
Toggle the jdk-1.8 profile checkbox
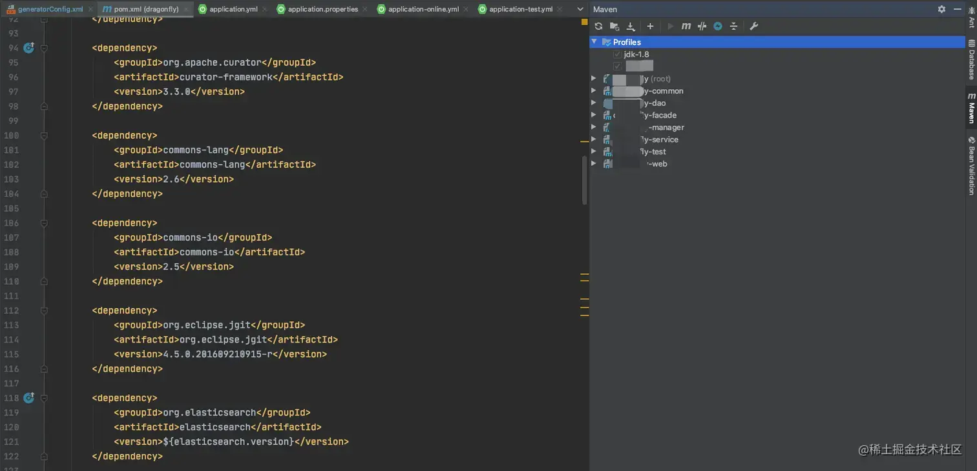(617, 55)
